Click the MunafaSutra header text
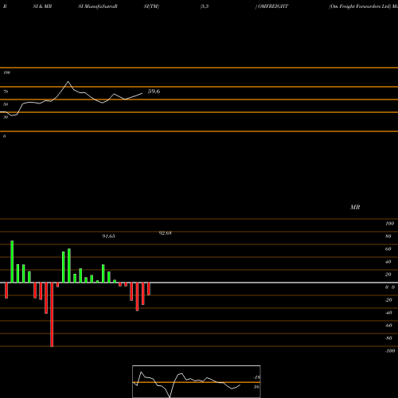 pos(100,6)
